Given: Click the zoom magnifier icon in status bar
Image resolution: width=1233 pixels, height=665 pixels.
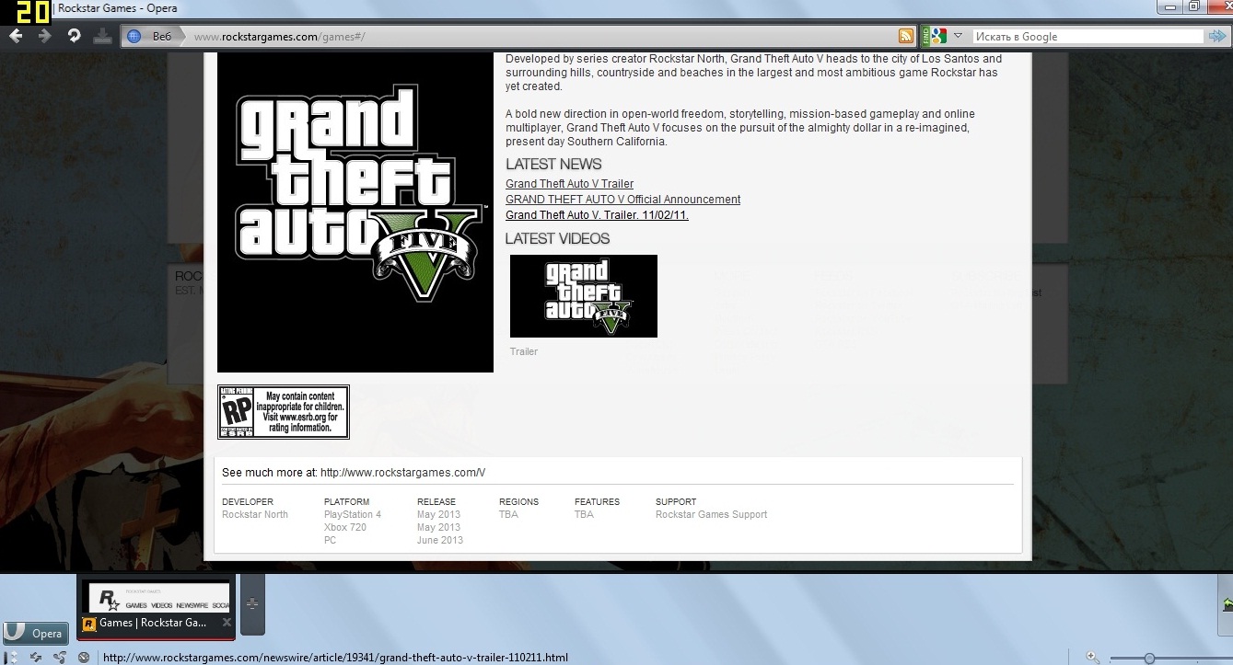Looking at the screenshot, I should (1092, 658).
